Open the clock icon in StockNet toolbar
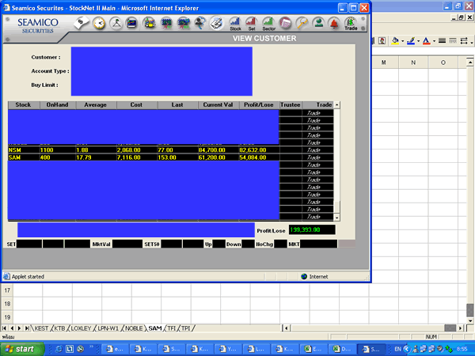Image resolution: width=475 pixels, height=356 pixels. coord(99,23)
